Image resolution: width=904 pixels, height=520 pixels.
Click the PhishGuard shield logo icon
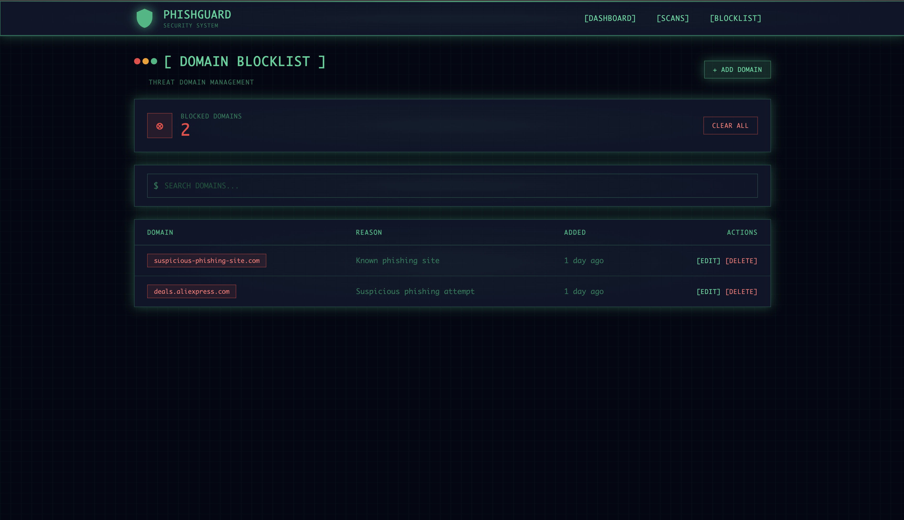(x=144, y=18)
